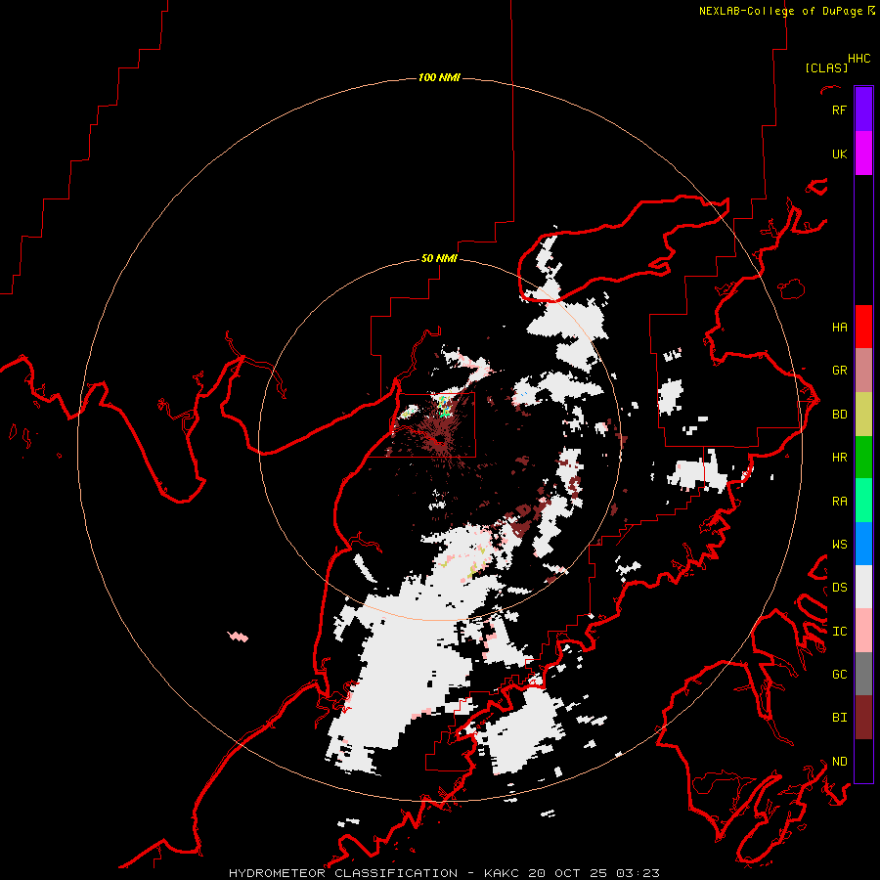Click the IC legend label
The width and height of the screenshot is (880, 880).
point(839,631)
